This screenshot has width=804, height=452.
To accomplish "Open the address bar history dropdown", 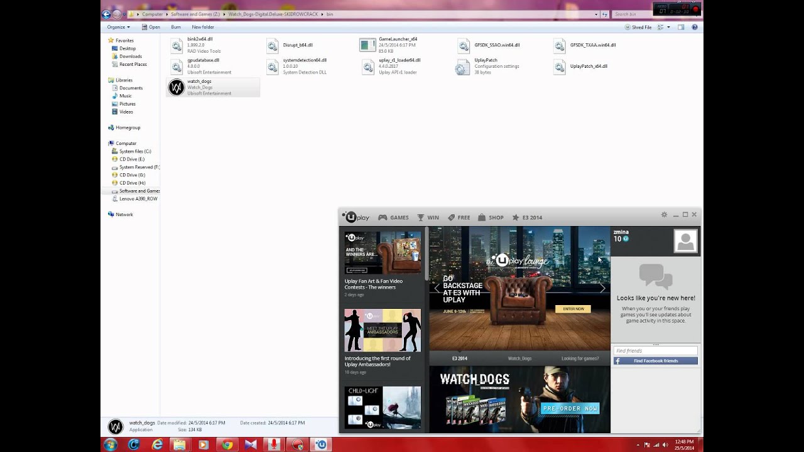I will [x=595, y=14].
